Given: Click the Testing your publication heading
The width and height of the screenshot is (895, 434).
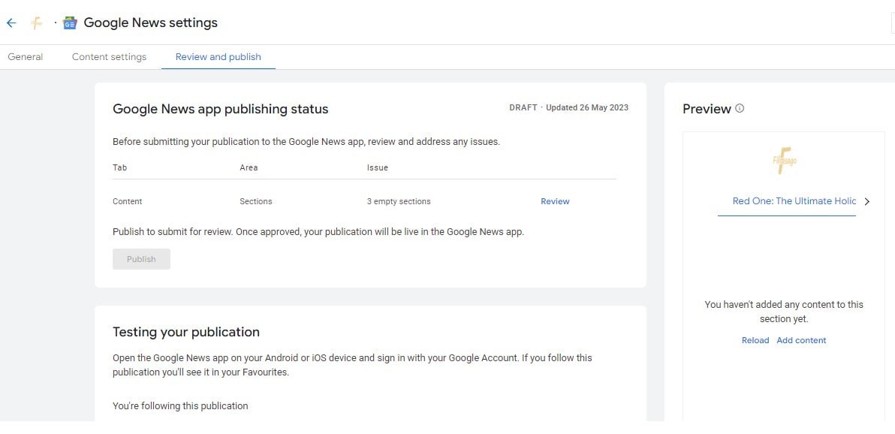Looking at the screenshot, I should pos(186,332).
